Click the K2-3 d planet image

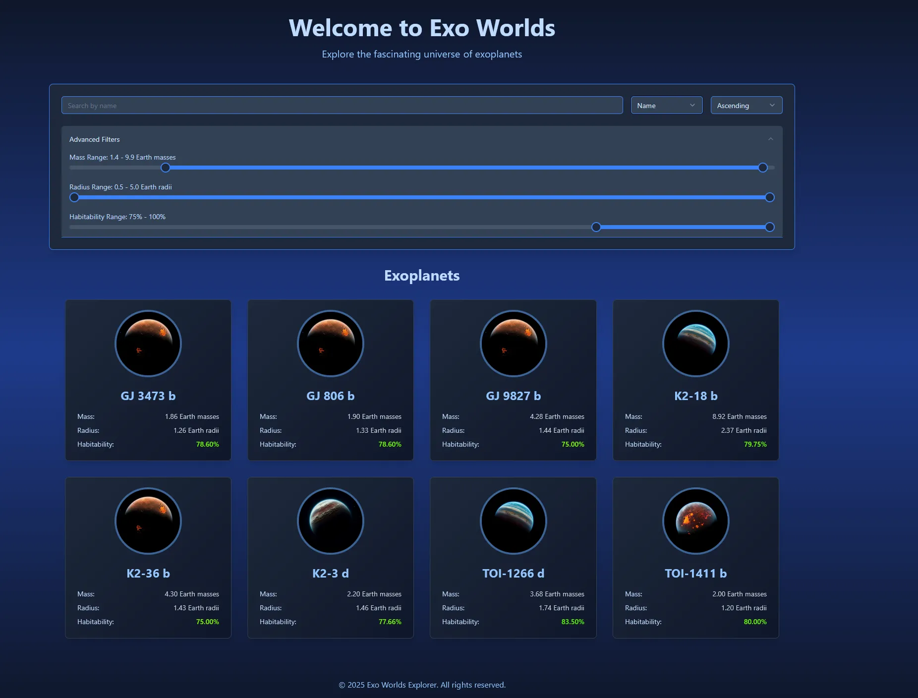tap(330, 521)
